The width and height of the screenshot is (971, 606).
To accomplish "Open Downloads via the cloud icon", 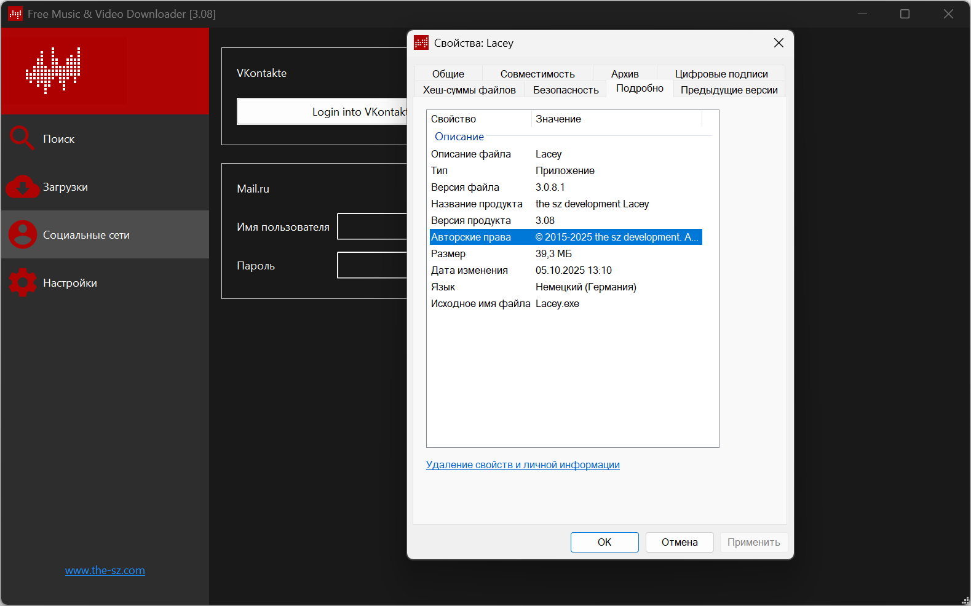I will 22,186.
